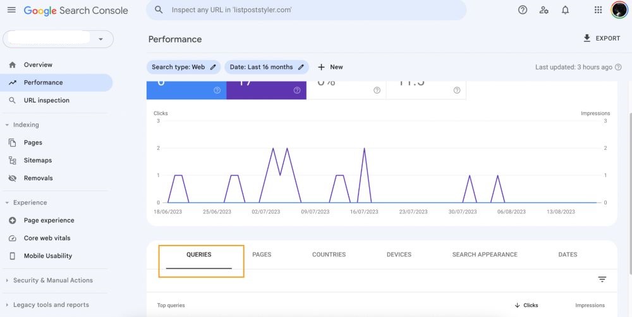Click the Performance page heading
The height and width of the screenshot is (317, 632).
tap(175, 39)
